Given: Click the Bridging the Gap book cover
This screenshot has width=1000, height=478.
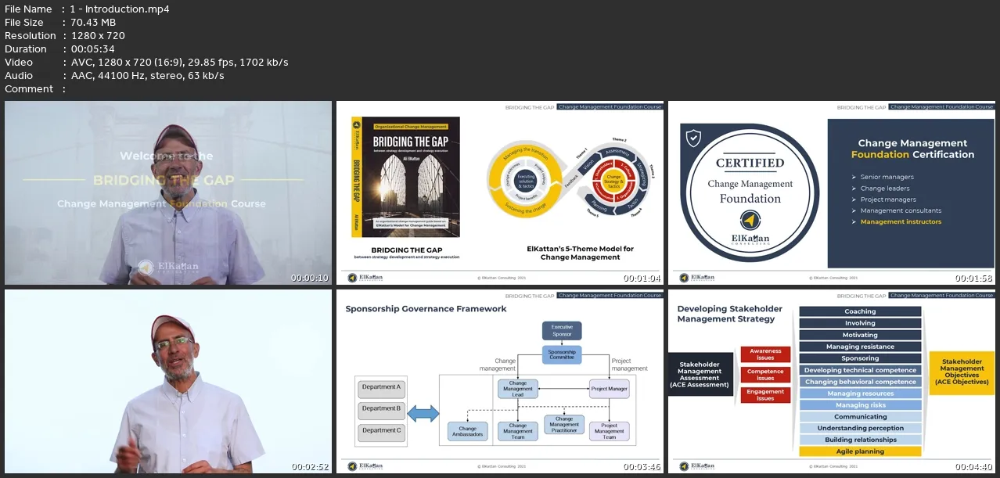Looking at the screenshot, I should (406, 178).
